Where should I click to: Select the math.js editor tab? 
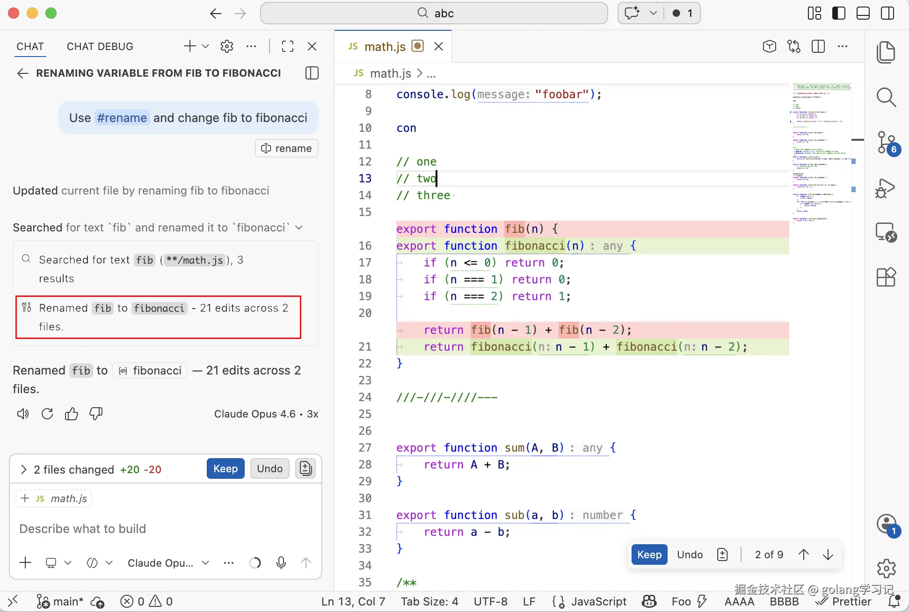click(385, 46)
